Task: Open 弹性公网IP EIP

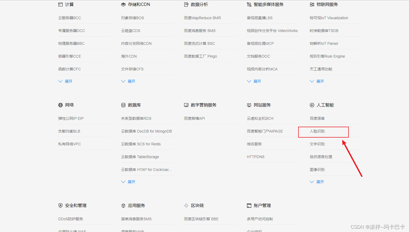Action: pos(71,118)
